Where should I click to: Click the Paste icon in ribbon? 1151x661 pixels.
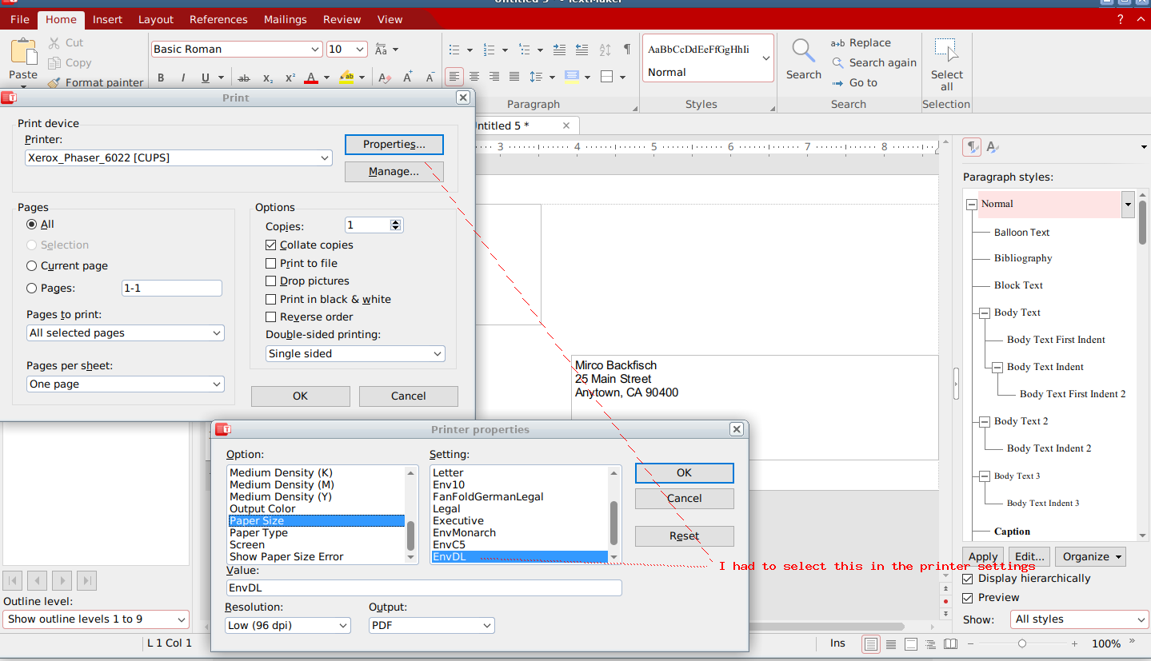(x=23, y=51)
